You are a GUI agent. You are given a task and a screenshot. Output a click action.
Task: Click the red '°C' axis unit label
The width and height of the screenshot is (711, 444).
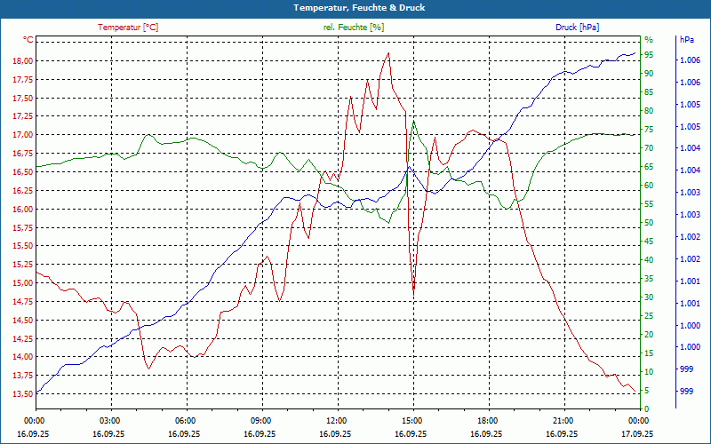pos(28,40)
